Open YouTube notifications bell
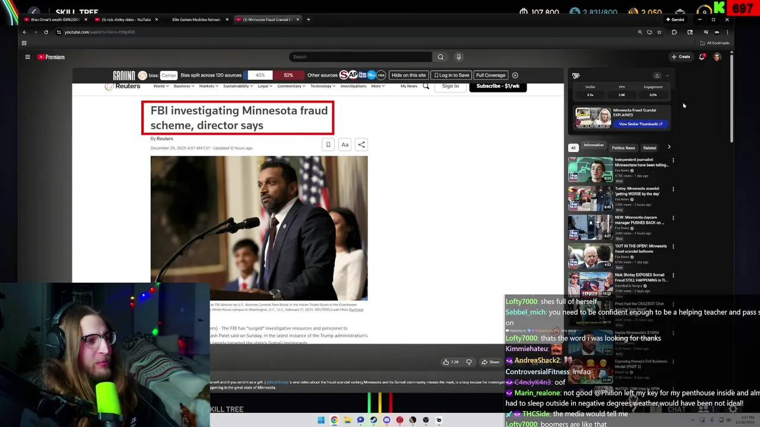The width and height of the screenshot is (760, 427). point(702,57)
